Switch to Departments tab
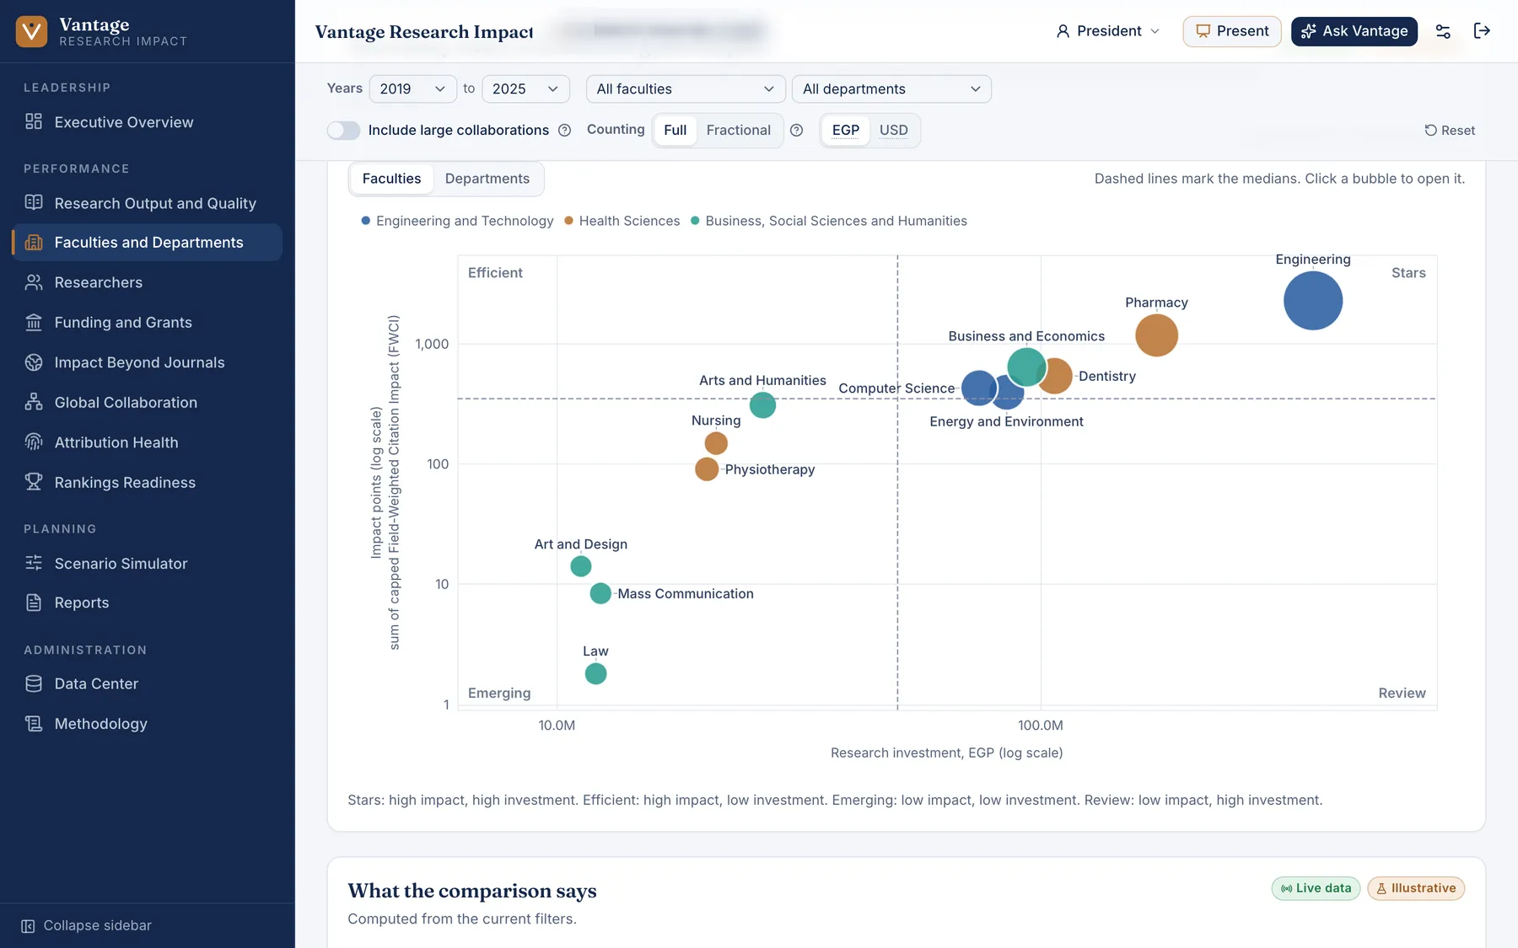 click(487, 179)
